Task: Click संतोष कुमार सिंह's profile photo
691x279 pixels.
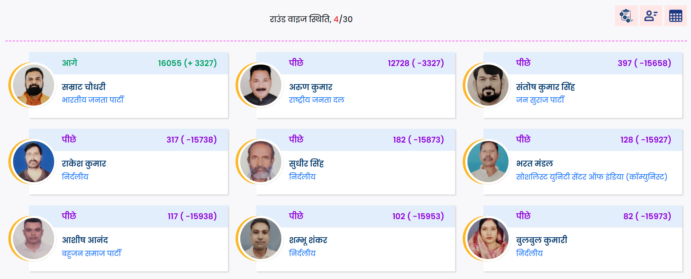Action: click(488, 85)
